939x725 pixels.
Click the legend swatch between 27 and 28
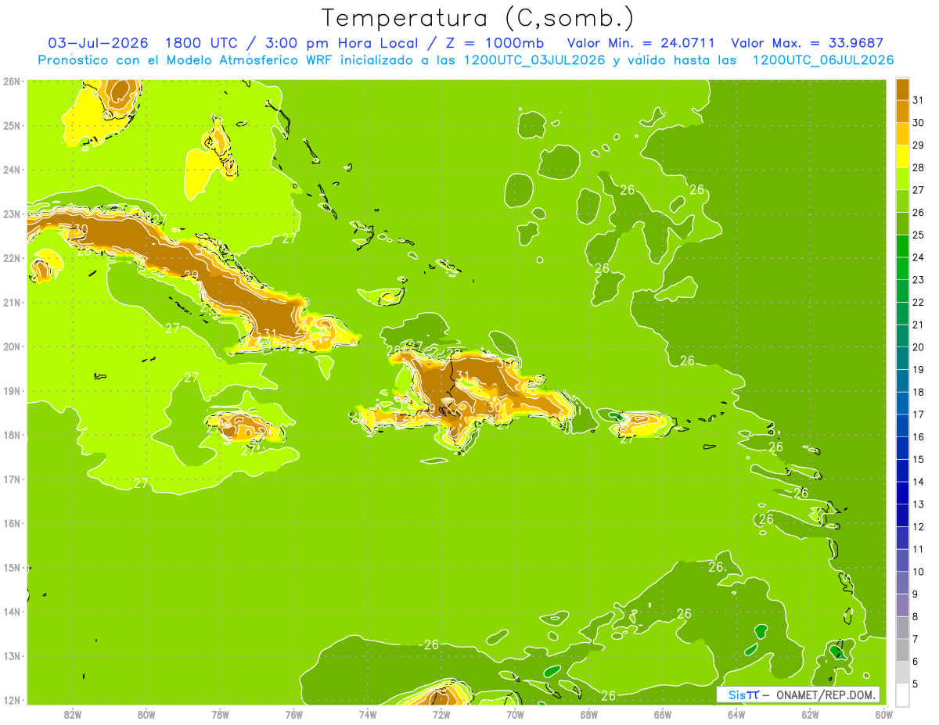pos(902,178)
